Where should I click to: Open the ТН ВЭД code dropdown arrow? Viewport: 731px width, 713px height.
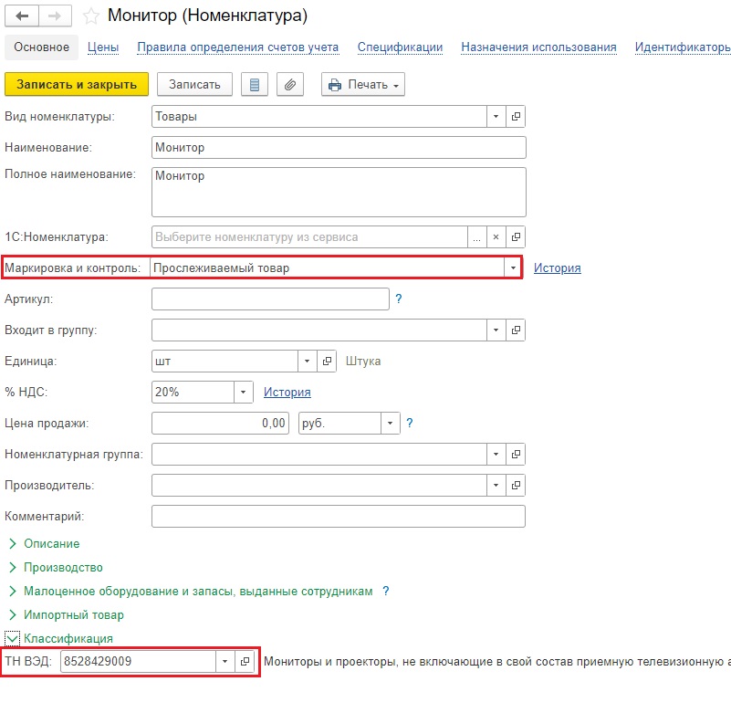[225, 661]
